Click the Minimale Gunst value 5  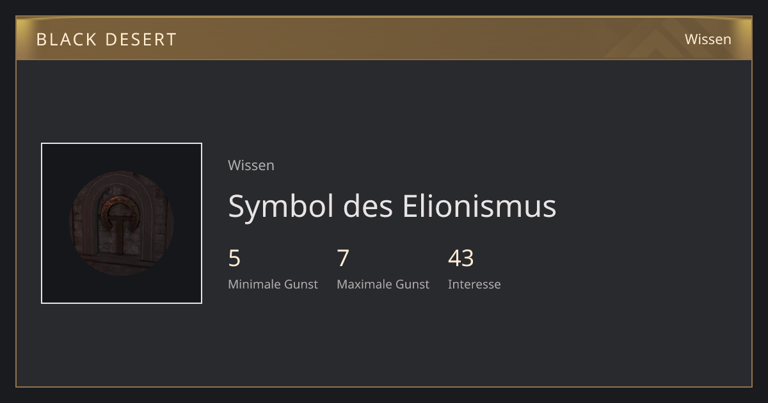234,258
